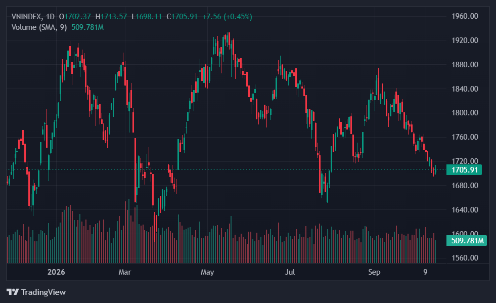Click the 9 date marker on the time axis
The width and height of the screenshot is (496, 303).
tap(425, 272)
